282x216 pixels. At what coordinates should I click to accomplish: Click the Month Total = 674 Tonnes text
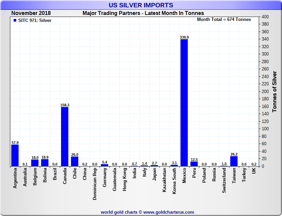point(224,20)
